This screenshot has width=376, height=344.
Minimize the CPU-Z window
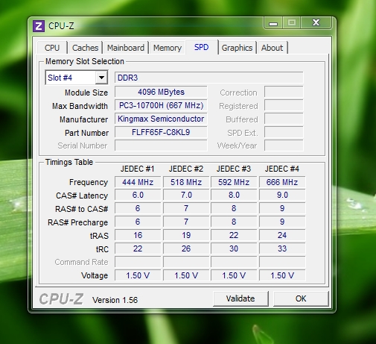[x=273, y=23]
